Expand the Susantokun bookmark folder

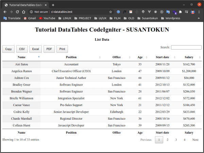pos(148,18)
